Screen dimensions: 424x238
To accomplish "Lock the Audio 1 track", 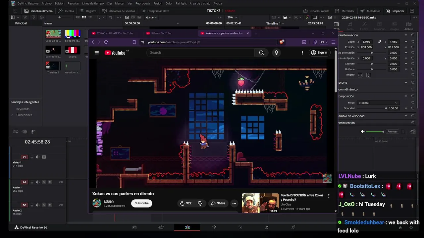I will click(32, 182).
